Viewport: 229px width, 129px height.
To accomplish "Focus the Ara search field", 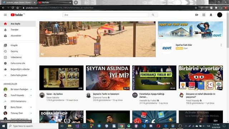I will point(106,15).
